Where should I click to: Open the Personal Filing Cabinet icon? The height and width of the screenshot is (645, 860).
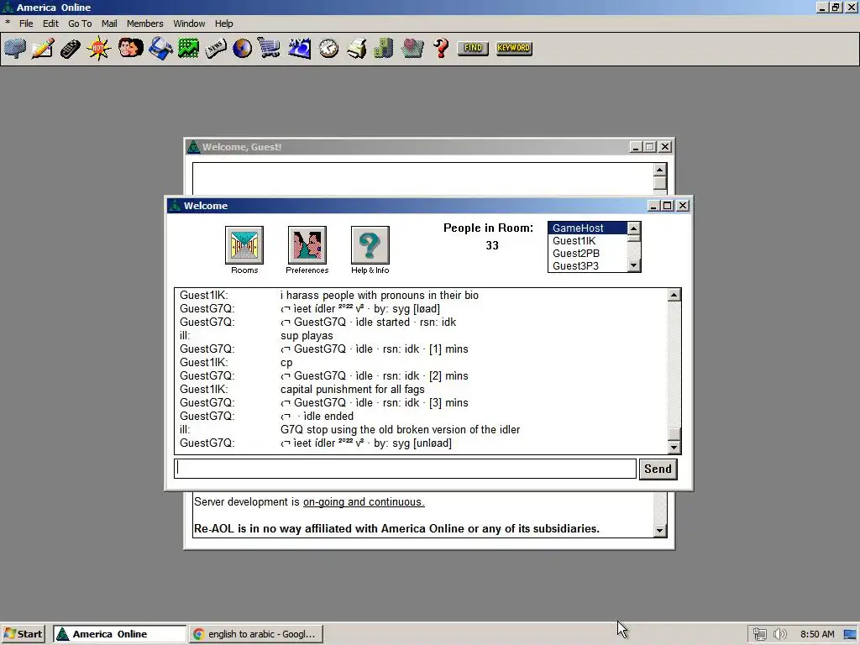pyautogui.click(x=383, y=48)
